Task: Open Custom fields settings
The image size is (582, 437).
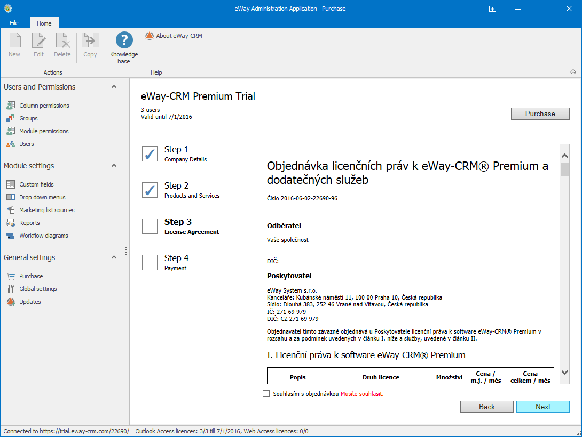Action: coord(30,184)
